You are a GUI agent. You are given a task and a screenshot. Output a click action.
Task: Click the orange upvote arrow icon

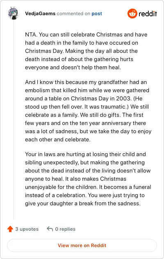(x=10, y=229)
